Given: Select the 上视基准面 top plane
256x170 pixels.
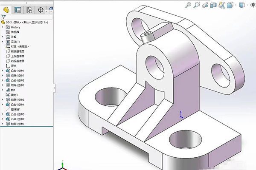Looking at the screenshot, I should (15, 56).
